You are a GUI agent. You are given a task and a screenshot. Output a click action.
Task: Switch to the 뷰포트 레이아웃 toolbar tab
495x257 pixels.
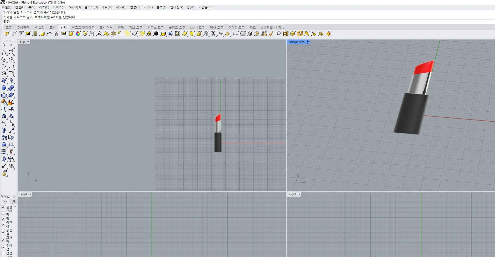tap(83, 28)
